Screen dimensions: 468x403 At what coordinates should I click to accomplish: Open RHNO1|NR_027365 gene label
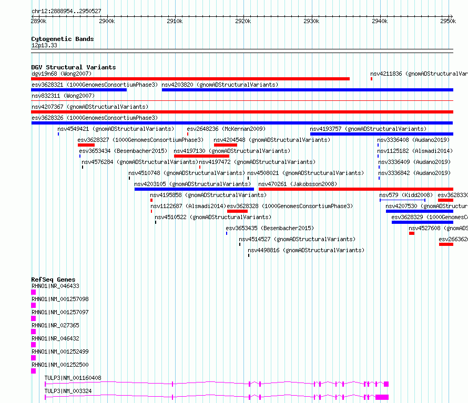click(x=56, y=325)
